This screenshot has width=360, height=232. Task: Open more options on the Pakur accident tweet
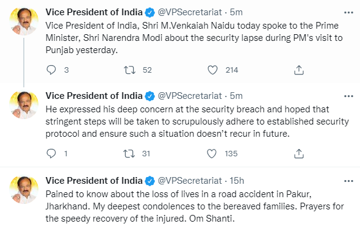(348, 181)
